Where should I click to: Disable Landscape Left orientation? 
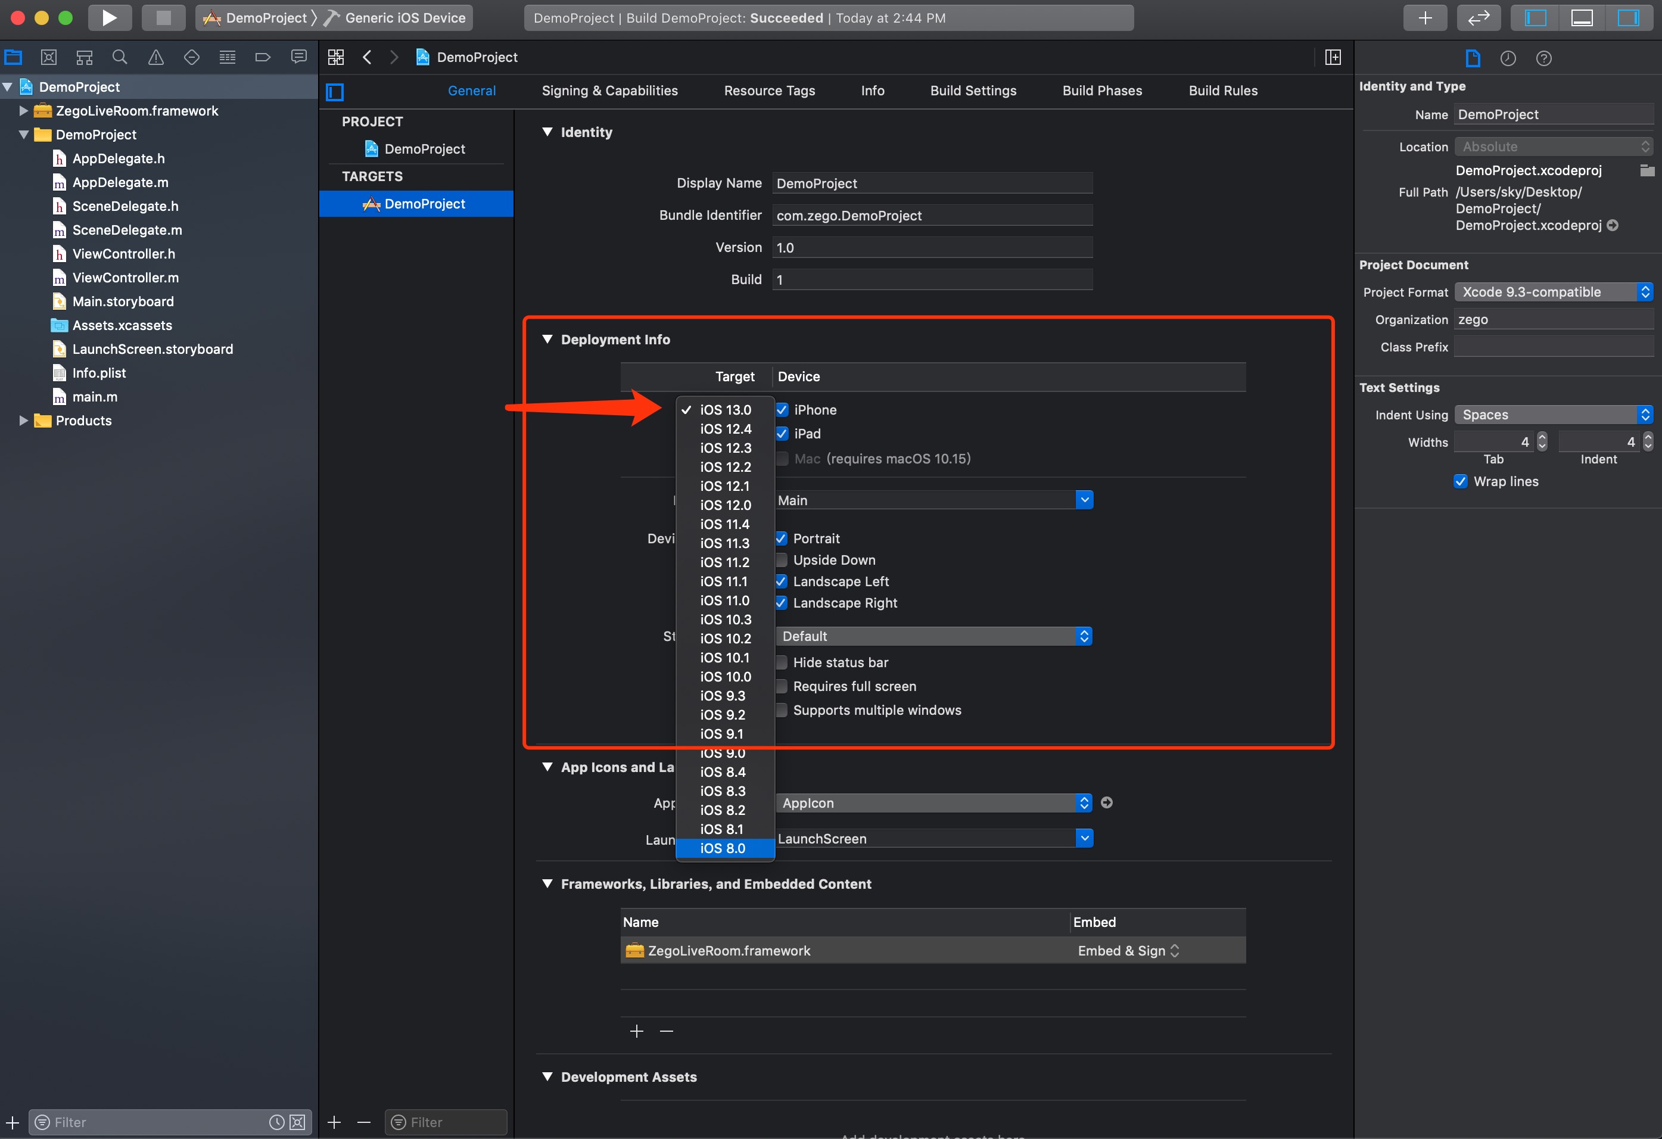point(782,581)
